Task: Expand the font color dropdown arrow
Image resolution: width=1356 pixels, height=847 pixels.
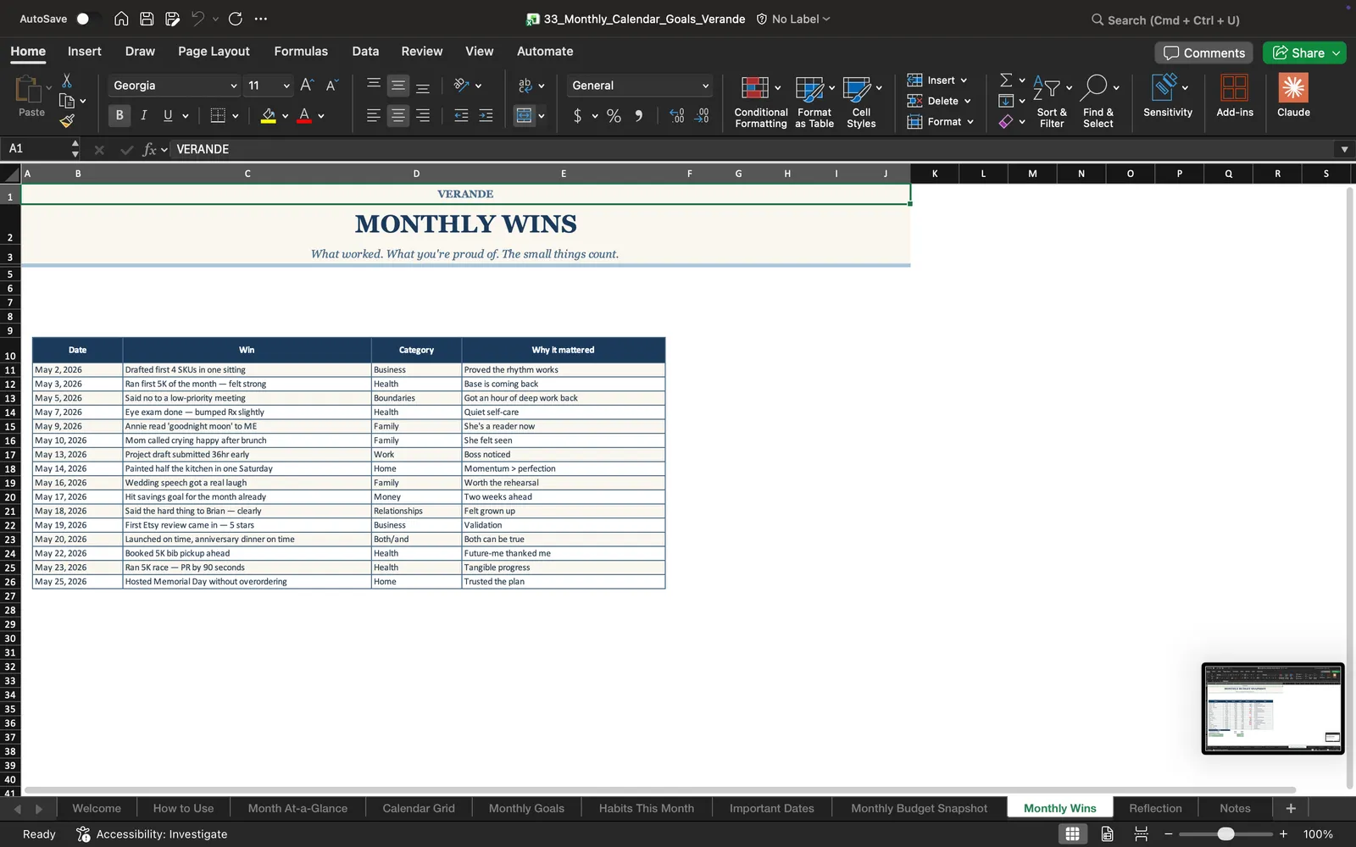Action: [x=321, y=116]
